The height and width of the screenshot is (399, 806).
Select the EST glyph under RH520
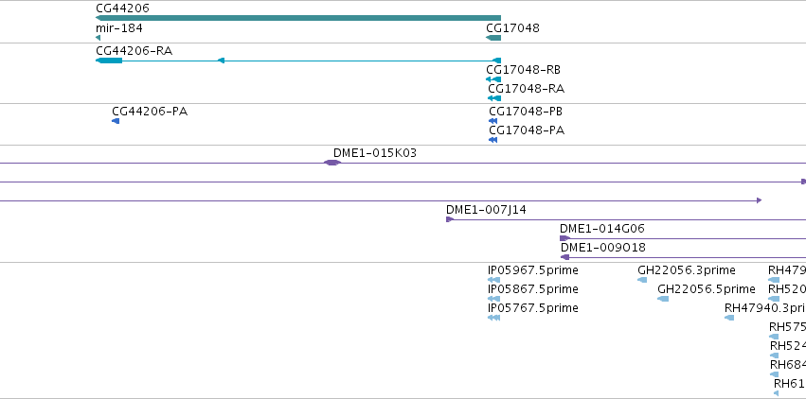774,299
